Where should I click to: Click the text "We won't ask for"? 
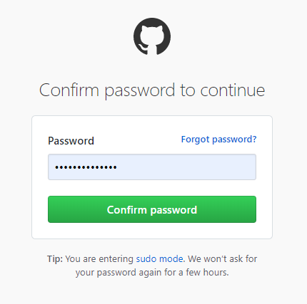point(223,258)
